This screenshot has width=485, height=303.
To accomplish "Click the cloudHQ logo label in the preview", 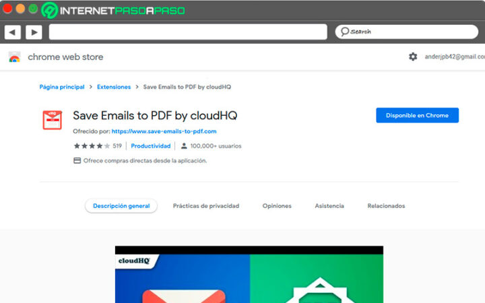I will [134, 261].
